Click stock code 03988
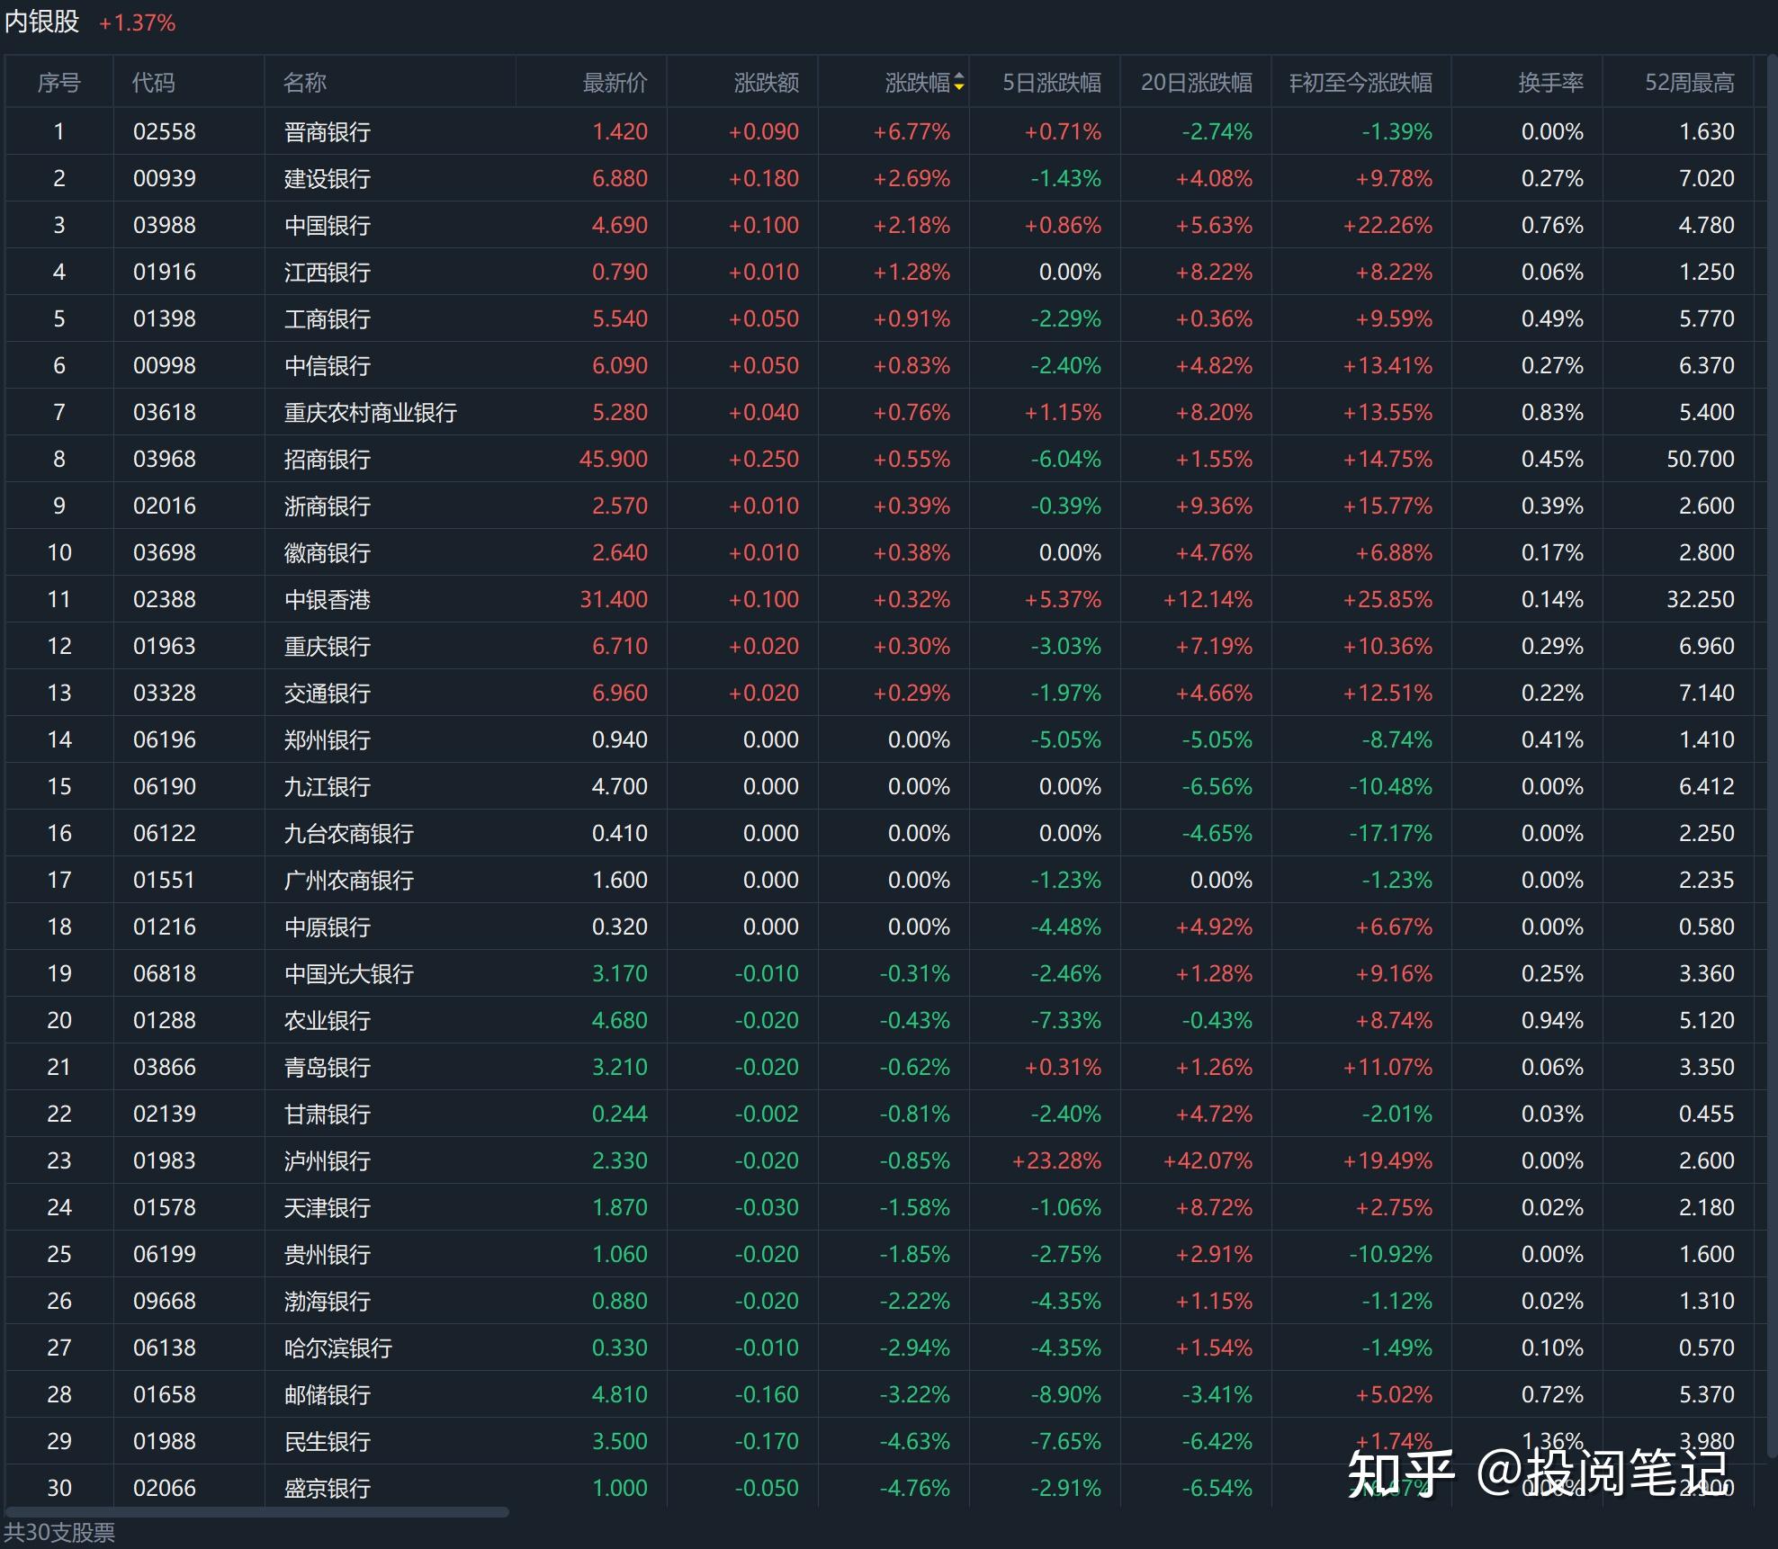This screenshot has height=1549, width=1778. pos(165,226)
